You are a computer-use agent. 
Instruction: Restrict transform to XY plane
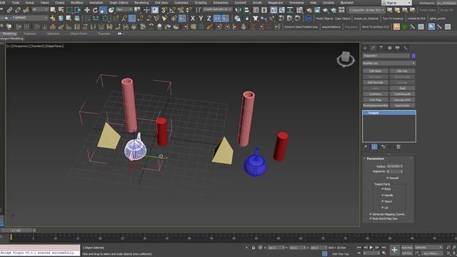tap(217, 19)
